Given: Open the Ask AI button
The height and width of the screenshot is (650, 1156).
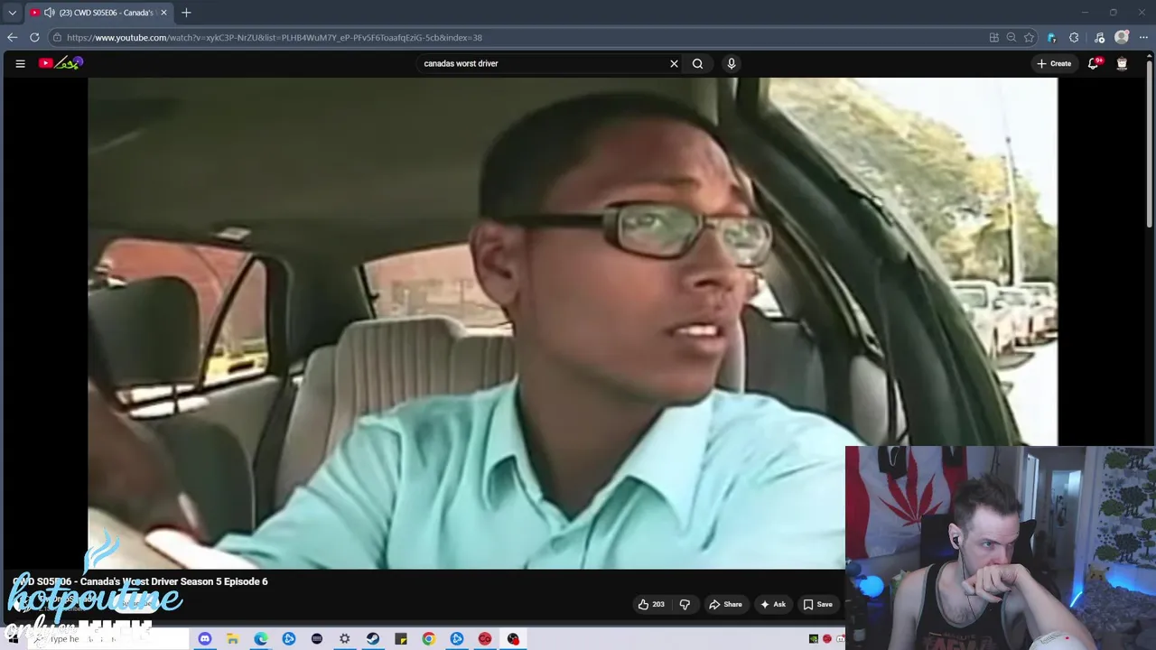Looking at the screenshot, I should pyautogui.click(x=773, y=604).
